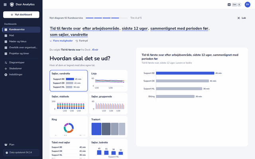Click the Kundeservice dashboard icon
The height and width of the screenshot is (159, 255).
coord(6,29)
